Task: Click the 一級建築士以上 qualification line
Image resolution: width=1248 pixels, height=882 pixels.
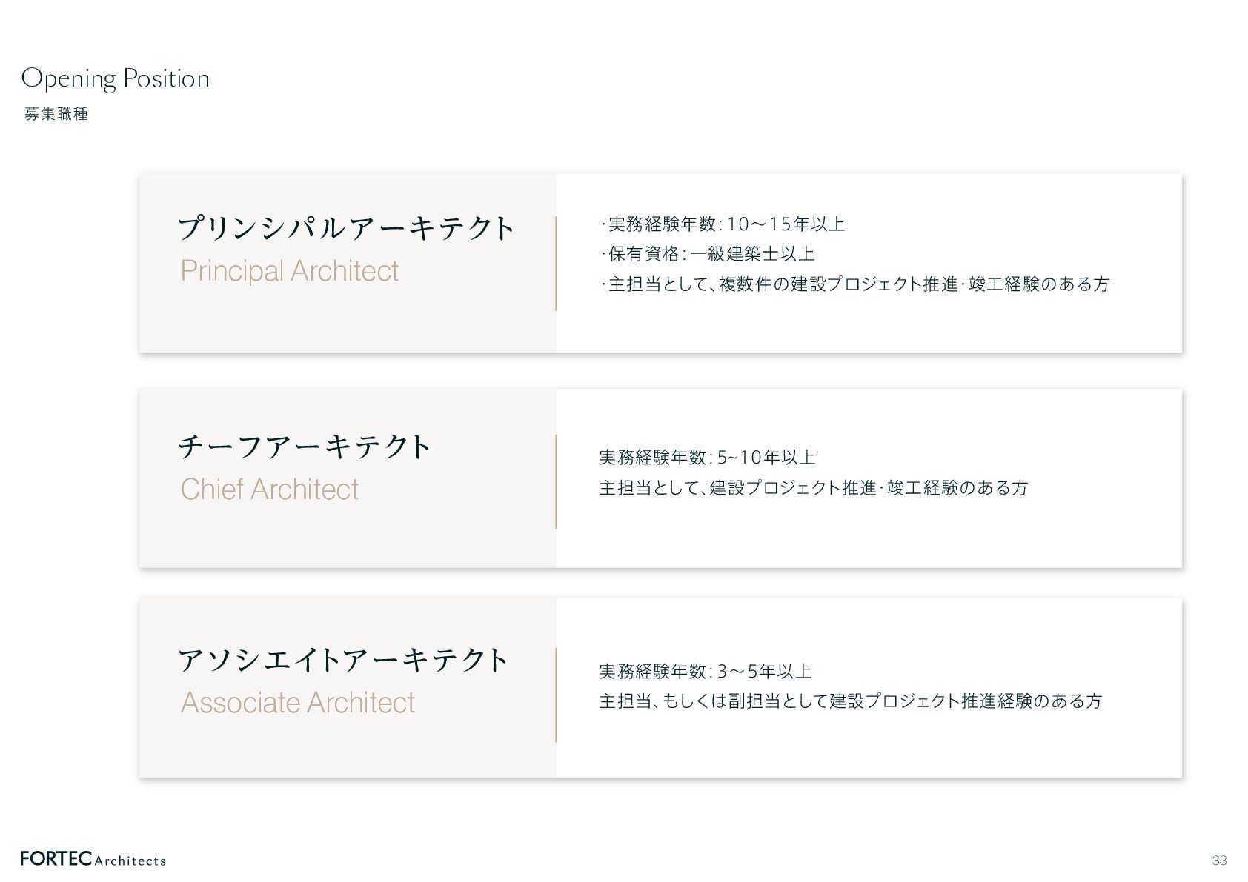Action: pyautogui.click(x=708, y=253)
